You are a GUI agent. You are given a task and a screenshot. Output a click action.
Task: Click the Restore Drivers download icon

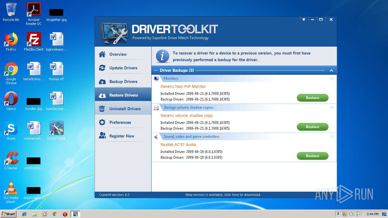click(102, 95)
